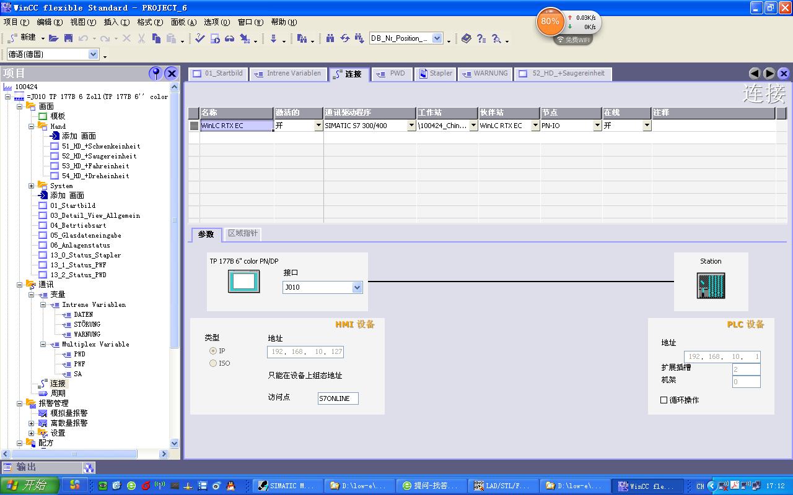Image resolution: width=793 pixels, height=495 pixels.
Task: Click the 机架 rack input field
Action: point(746,382)
